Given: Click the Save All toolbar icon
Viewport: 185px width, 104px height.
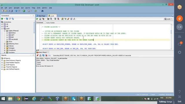Looking at the screenshot, I should pos(12,11).
